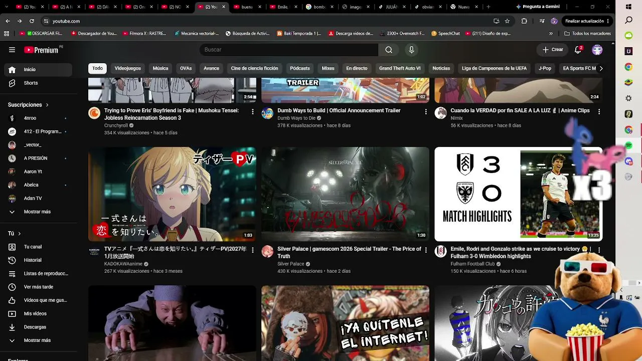Reload the YouTube page

32,21
